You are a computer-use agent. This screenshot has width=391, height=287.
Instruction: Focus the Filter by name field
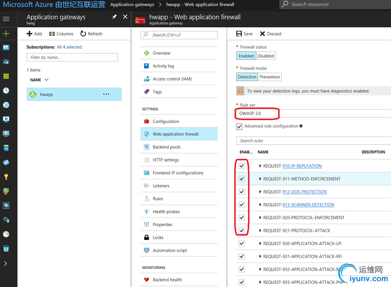pos(72,57)
